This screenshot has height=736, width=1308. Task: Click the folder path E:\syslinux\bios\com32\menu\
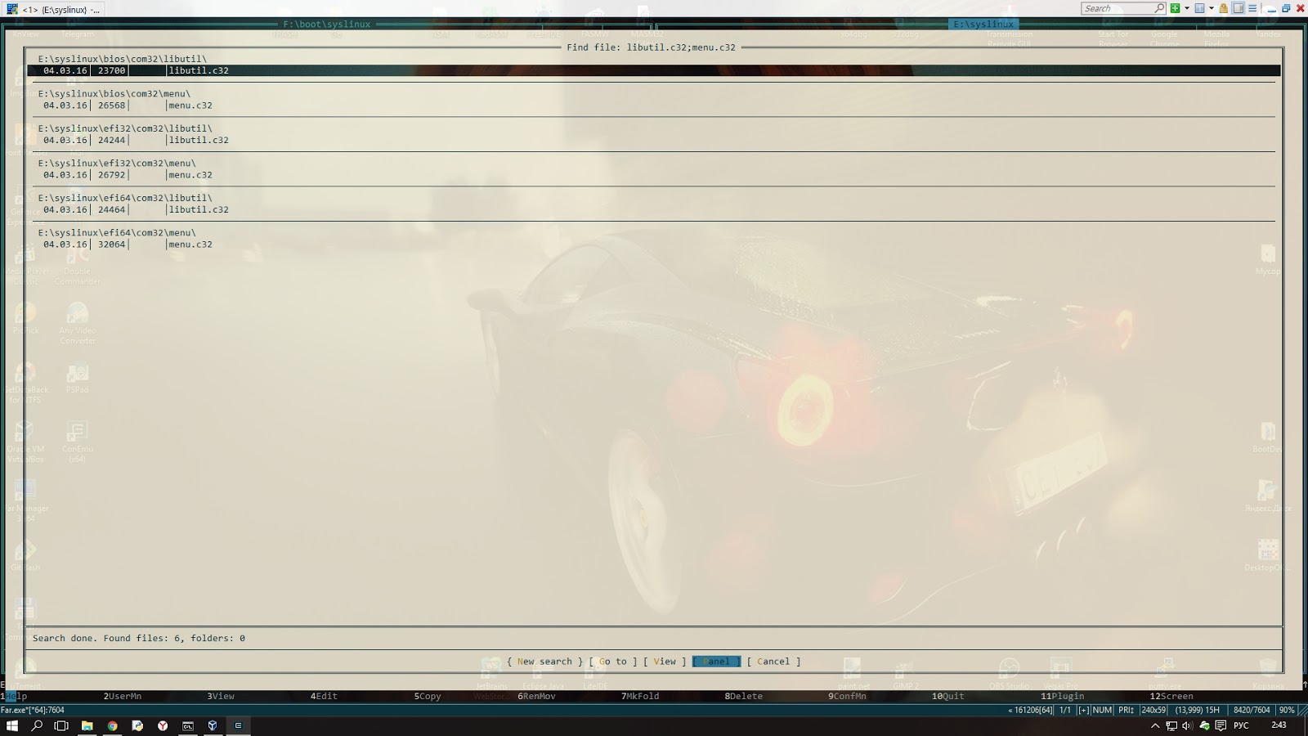pos(114,94)
